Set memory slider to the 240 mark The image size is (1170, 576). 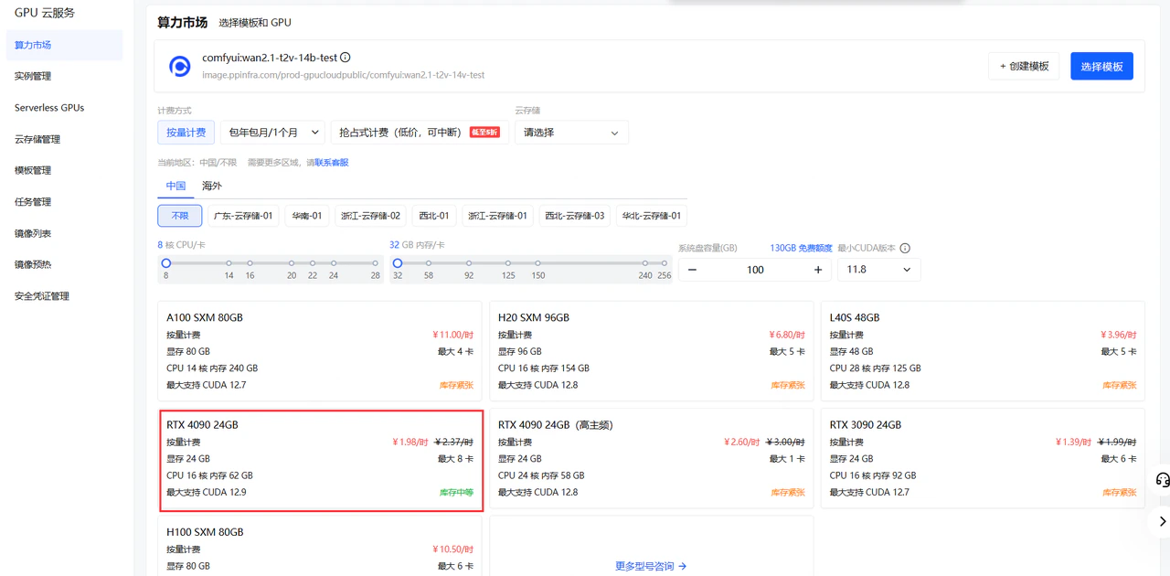pos(645,263)
